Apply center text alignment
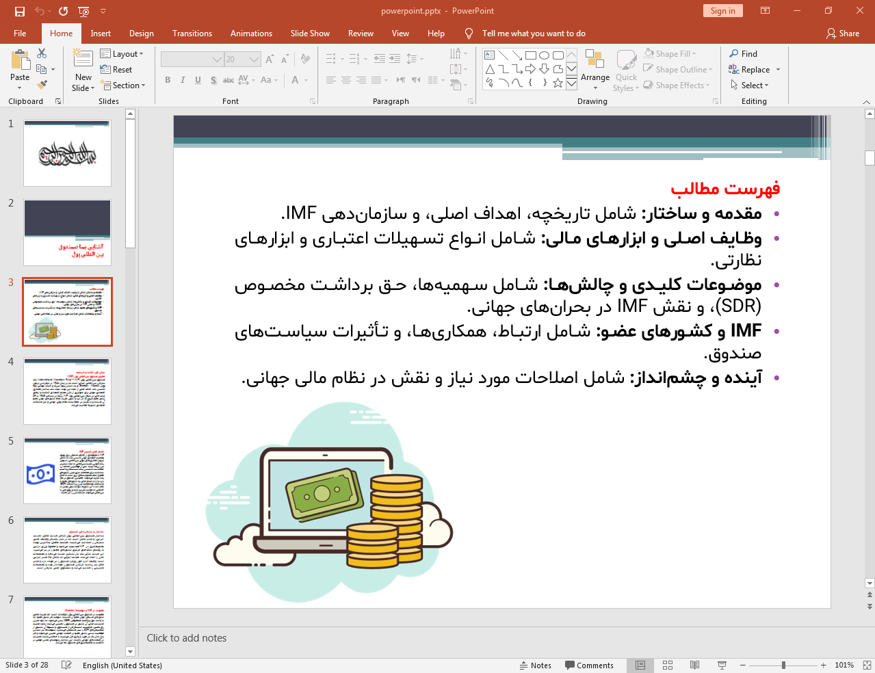 [346, 80]
